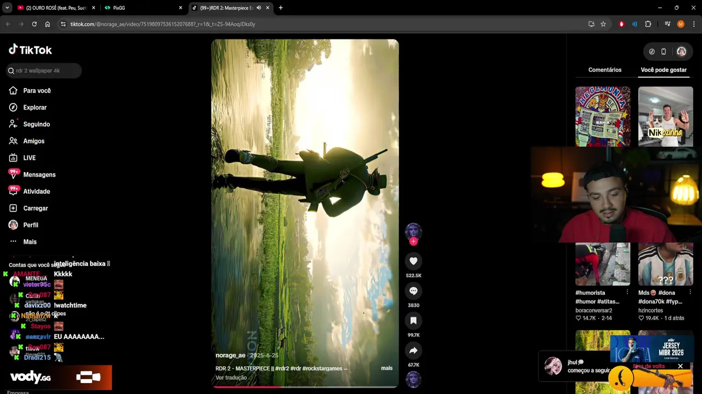
Task: Open a new browser tab
Action: (x=280, y=8)
